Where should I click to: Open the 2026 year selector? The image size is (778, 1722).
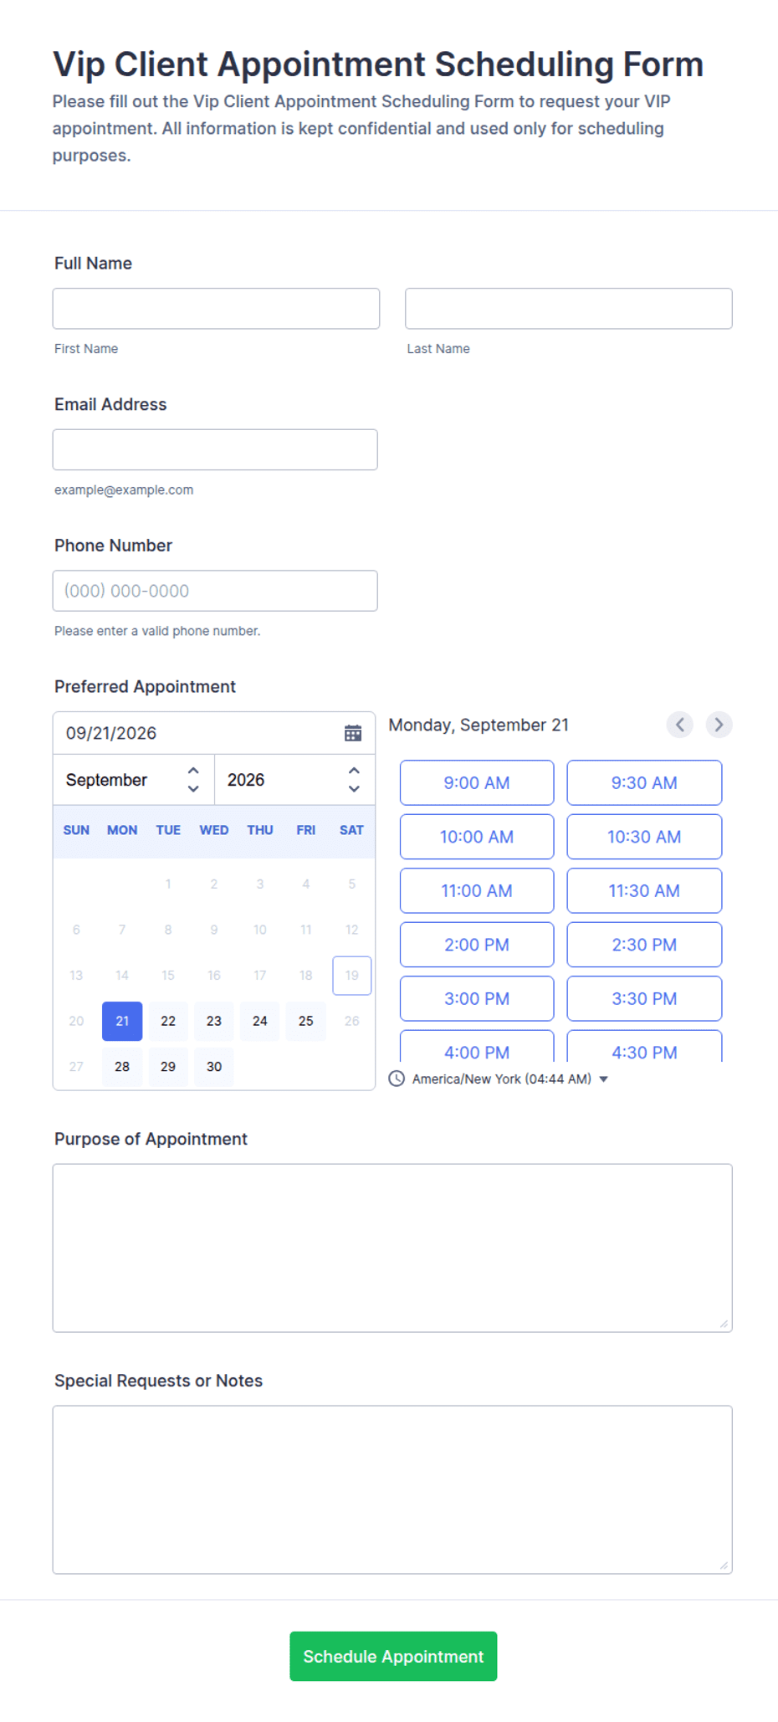tap(294, 780)
